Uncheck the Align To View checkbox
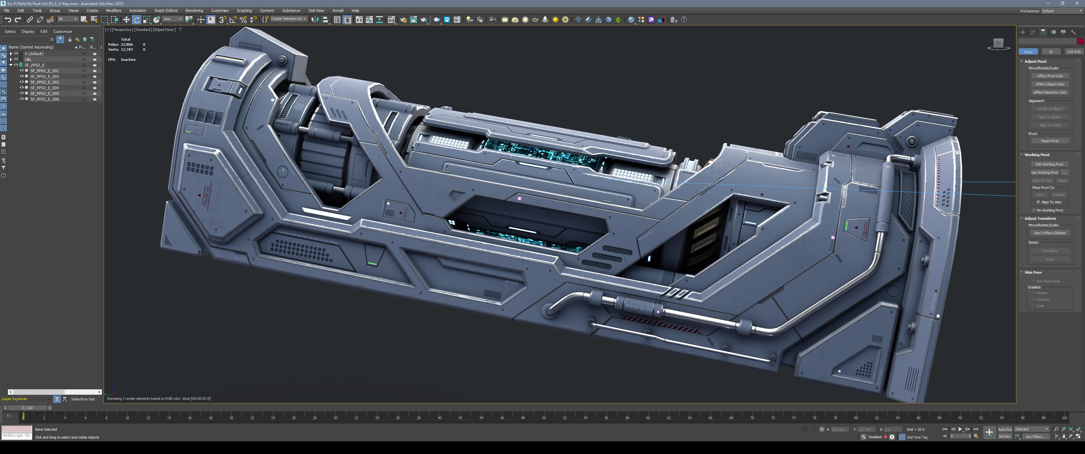The height and width of the screenshot is (454, 1085). point(1038,202)
